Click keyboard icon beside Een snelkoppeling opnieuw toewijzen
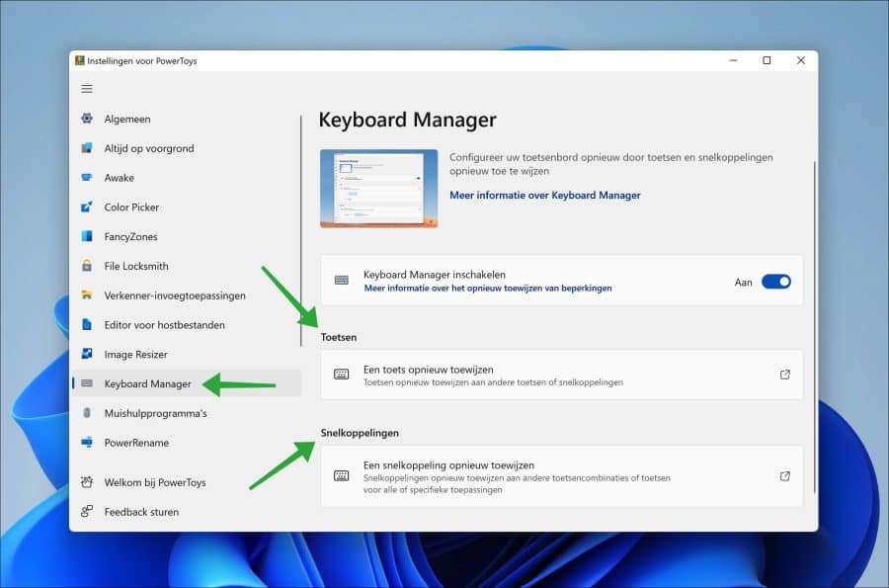The image size is (889, 588). click(342, 475)
